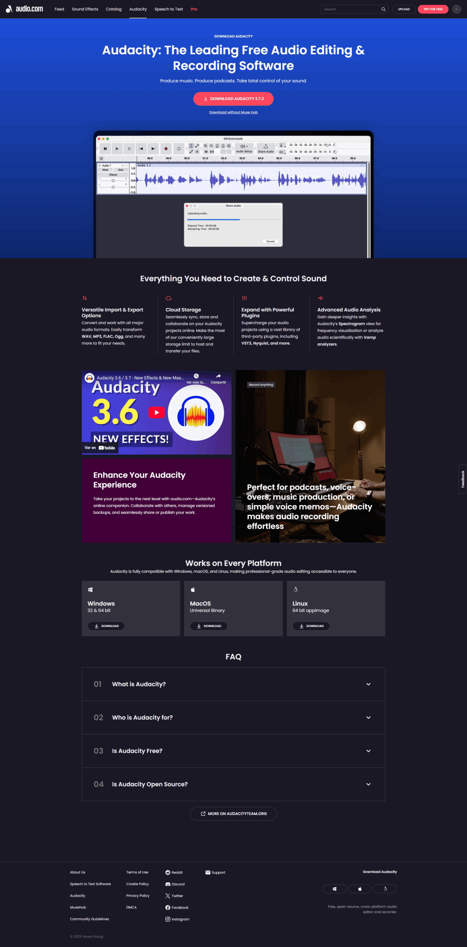Open the user profile avatar icon

coord(457,9)
